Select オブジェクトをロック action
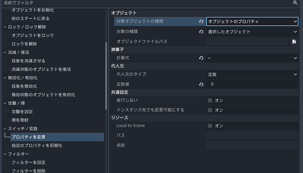The height and width of the screenshot is (173, 303). pyautogui.click(x=32, y=35)
